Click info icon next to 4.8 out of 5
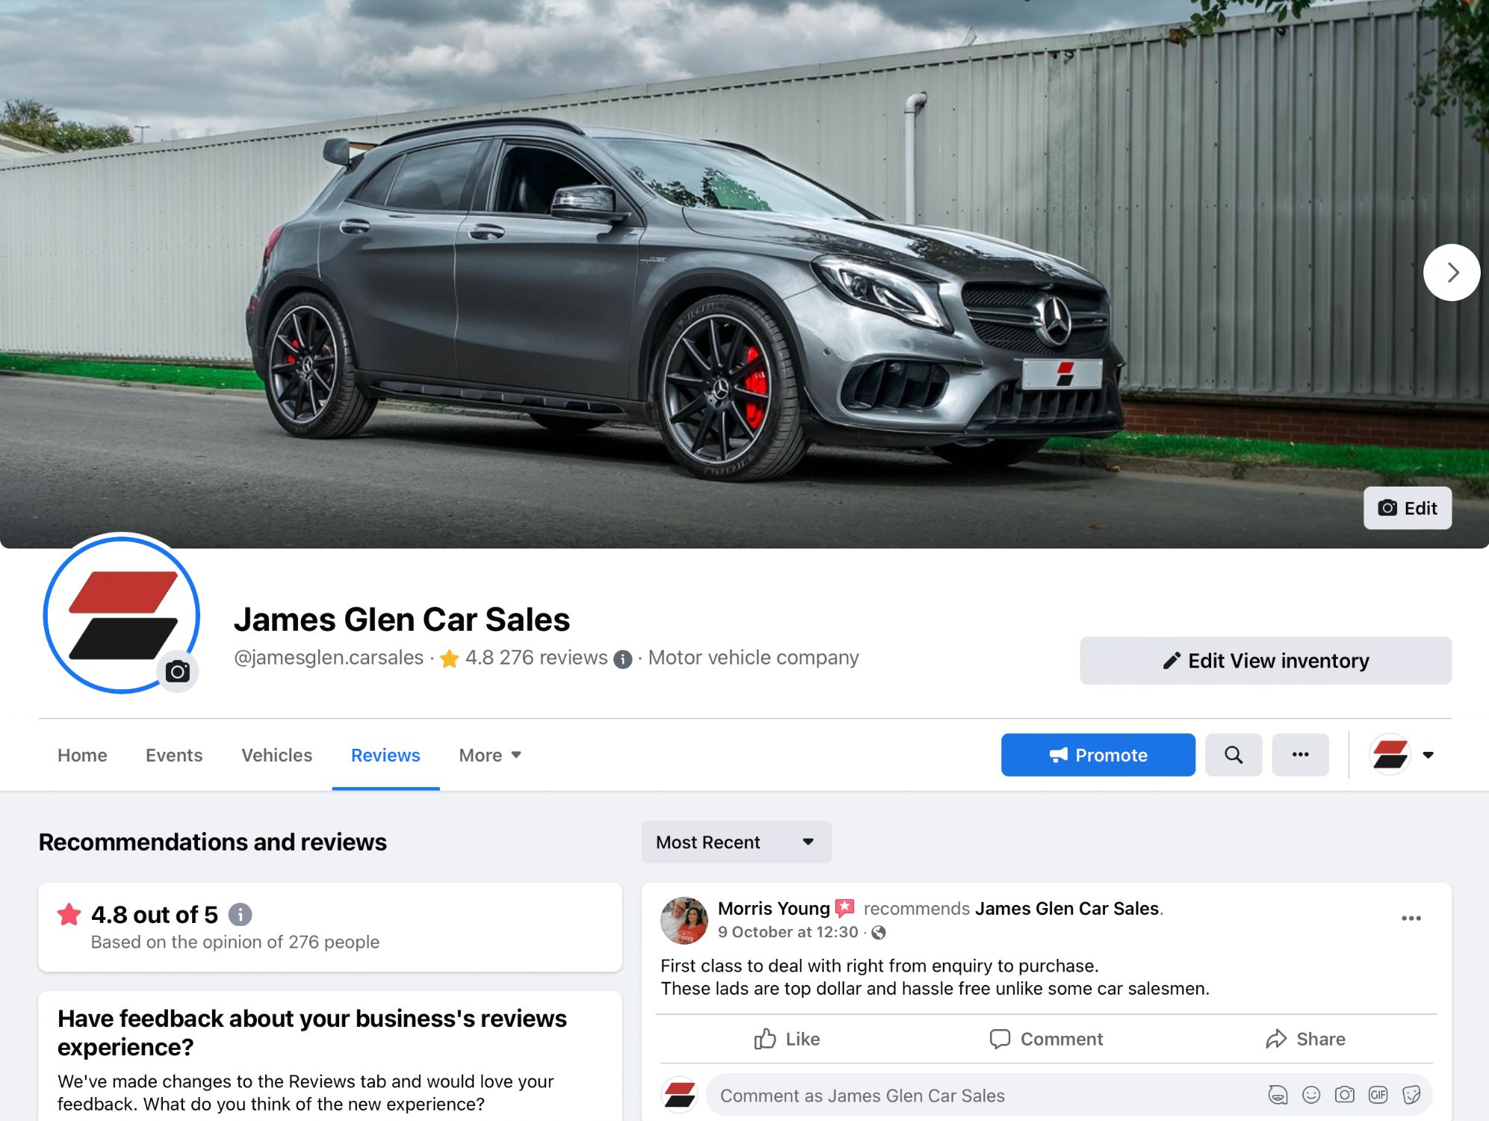1489x1121 pixels. 240,914
